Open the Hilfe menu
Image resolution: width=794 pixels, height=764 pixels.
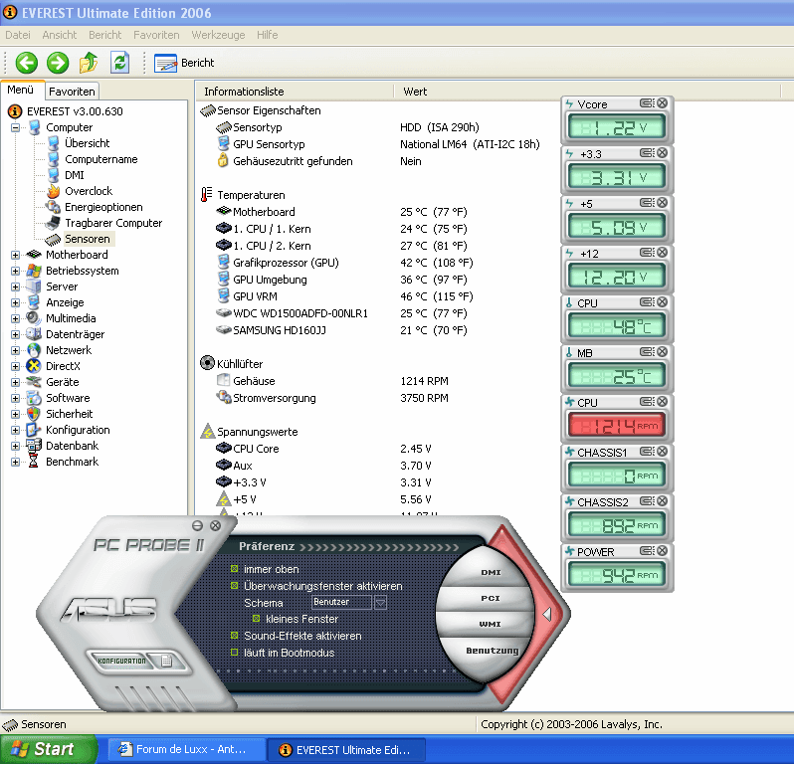pos(267,35)
